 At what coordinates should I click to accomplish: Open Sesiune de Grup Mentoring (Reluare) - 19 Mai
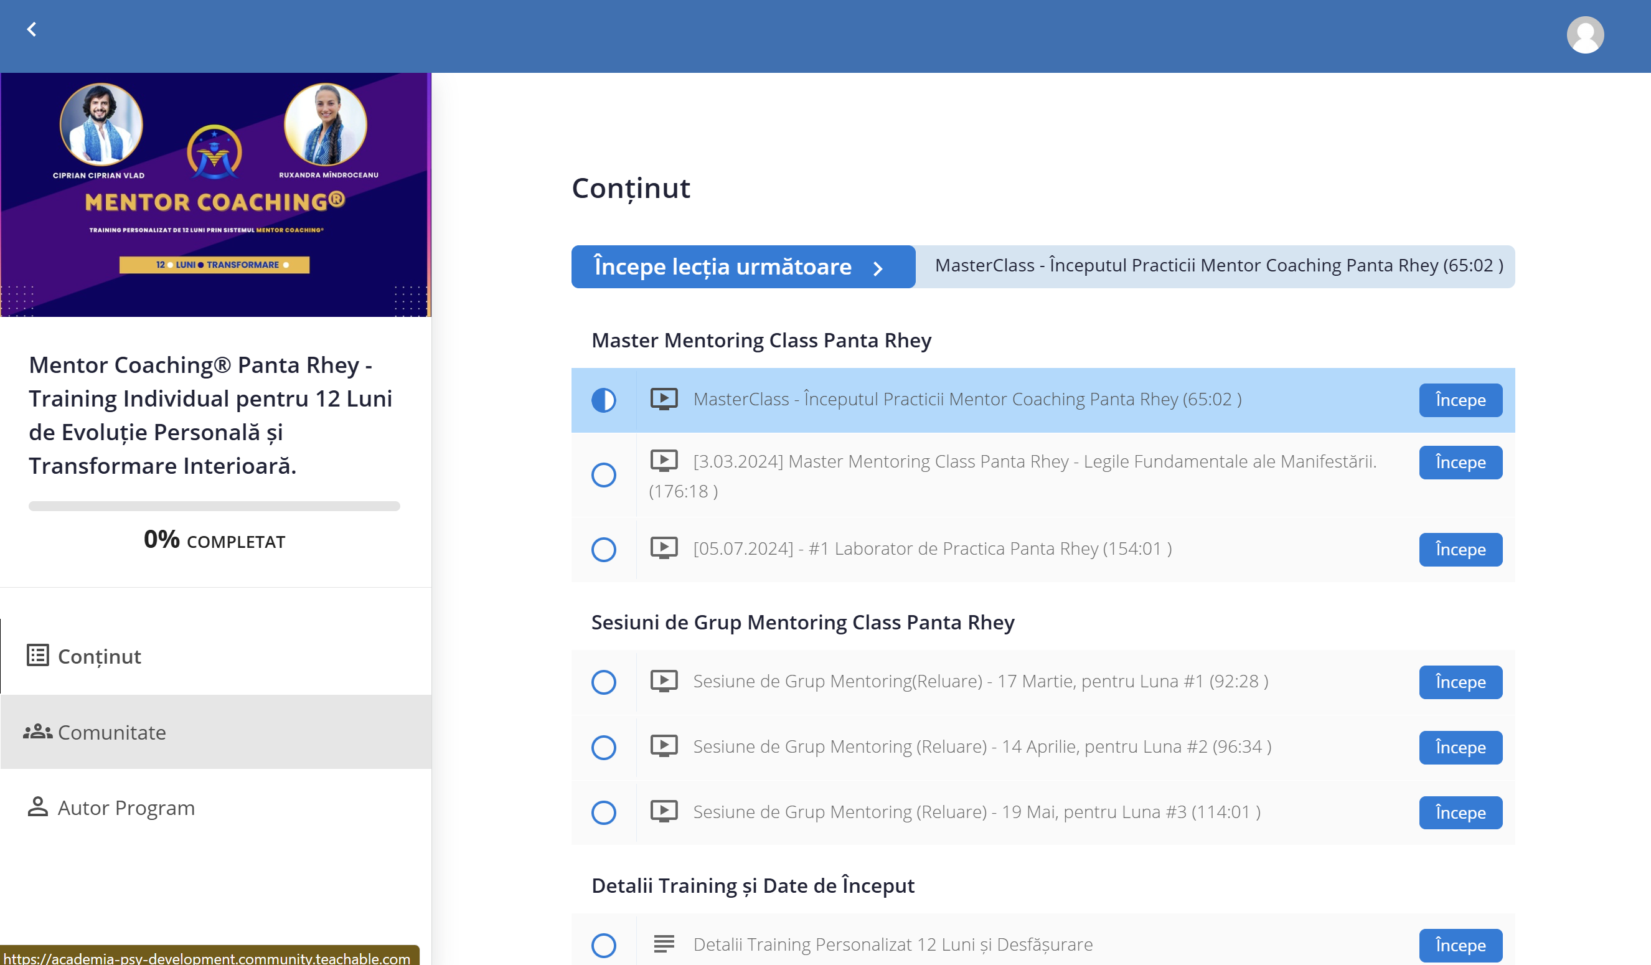[977, 812]
